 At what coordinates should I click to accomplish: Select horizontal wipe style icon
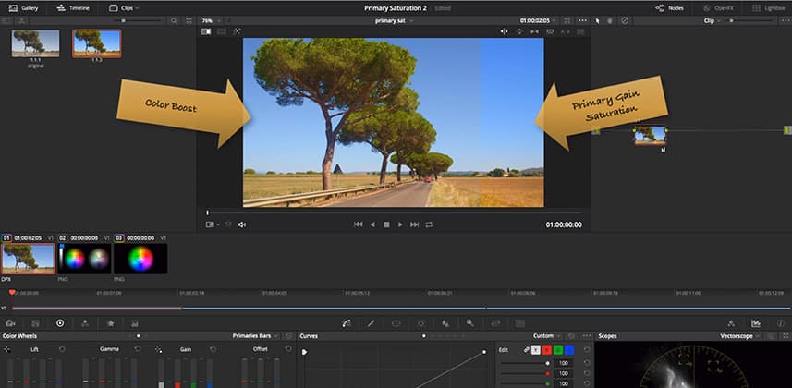coord(504,31)
